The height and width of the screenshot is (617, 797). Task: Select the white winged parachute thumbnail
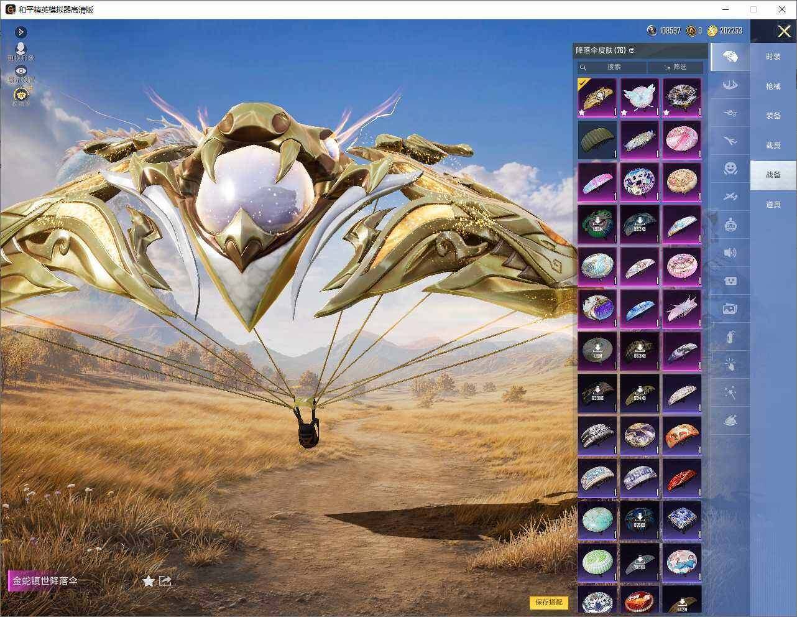[640, 98]
